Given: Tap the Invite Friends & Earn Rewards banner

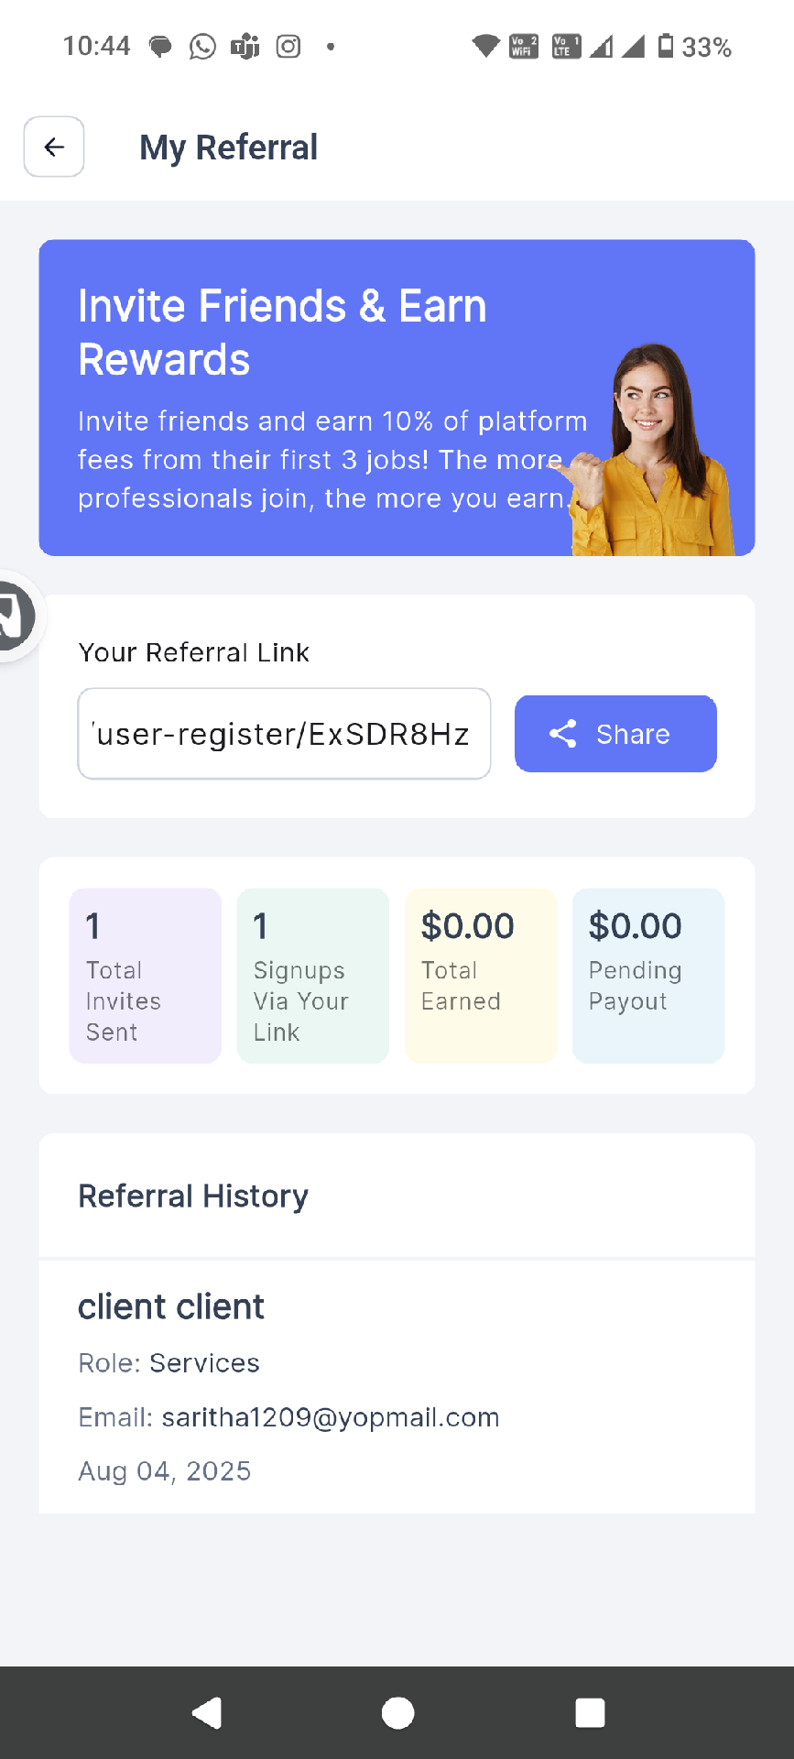Looking at the screenshot, I should point(397,398).
